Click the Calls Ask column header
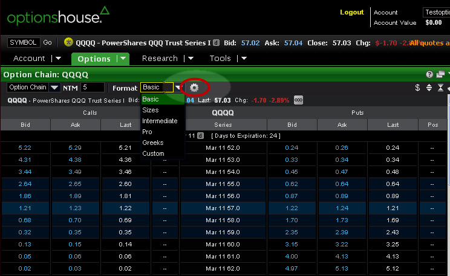 [76, 124]
